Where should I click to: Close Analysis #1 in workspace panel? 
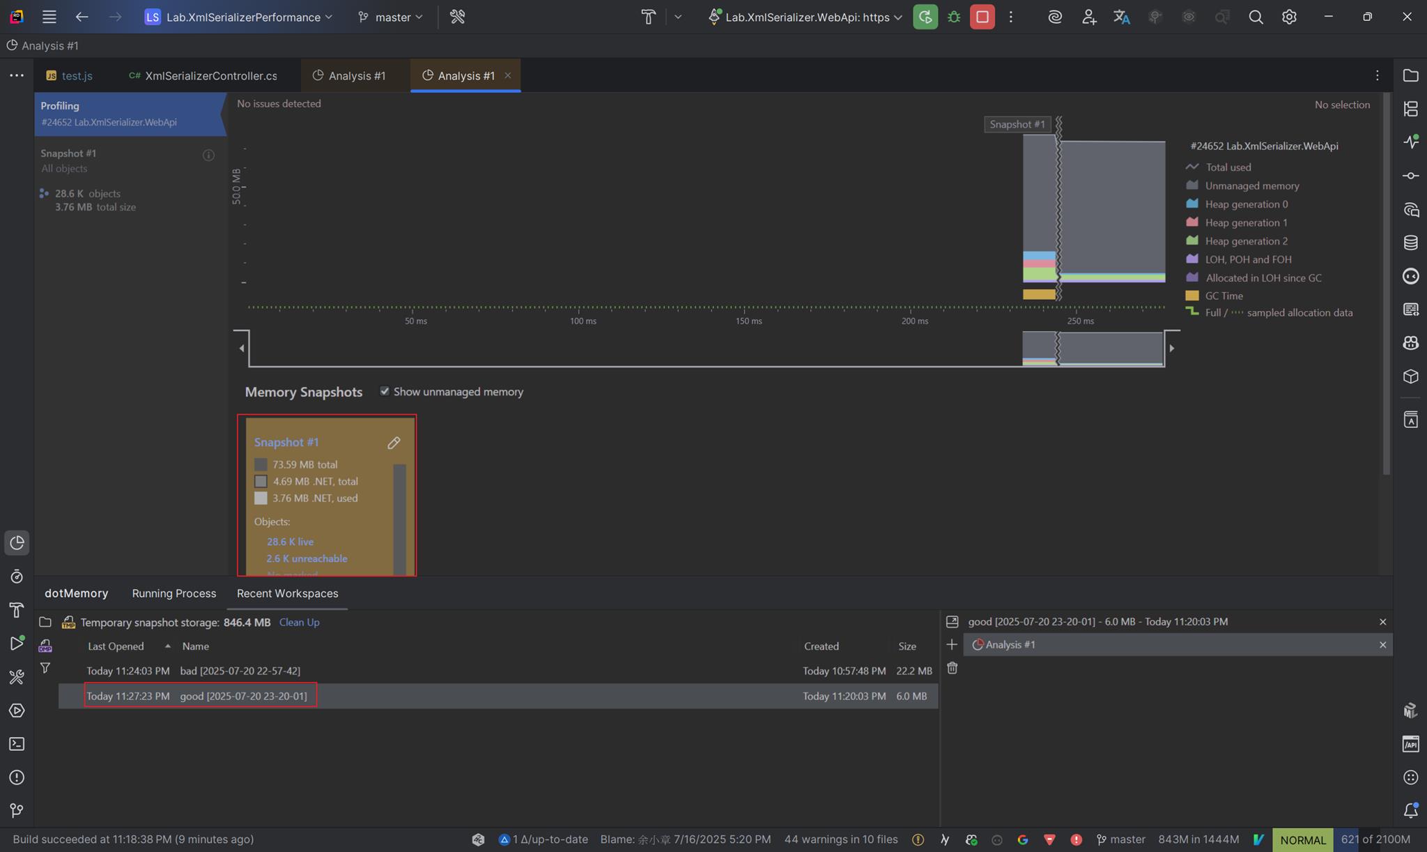pos(1382,645)
